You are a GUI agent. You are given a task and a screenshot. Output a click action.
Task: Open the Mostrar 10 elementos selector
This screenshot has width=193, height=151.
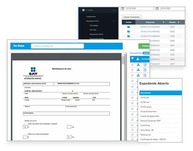[131, 17]
